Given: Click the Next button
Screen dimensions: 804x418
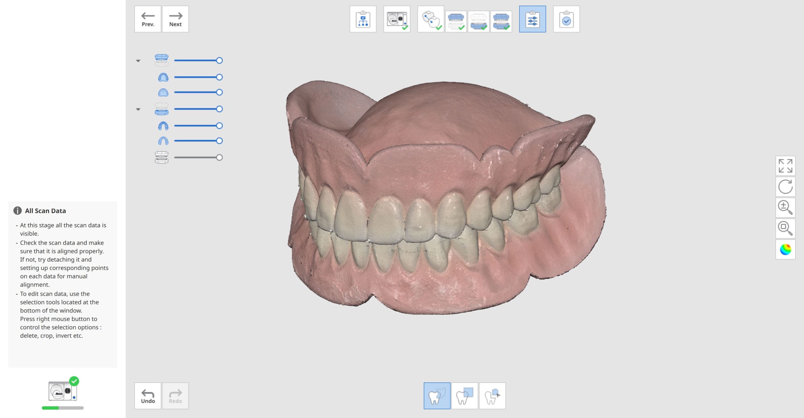Looking at the screenshot, I should coord(175,19).
